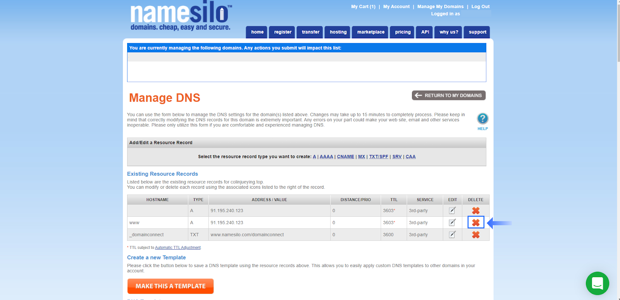This screenshot has width=620, height=300.
Task: Open the pricing tab
Action: pyautogui.click(x=403, y=32)
